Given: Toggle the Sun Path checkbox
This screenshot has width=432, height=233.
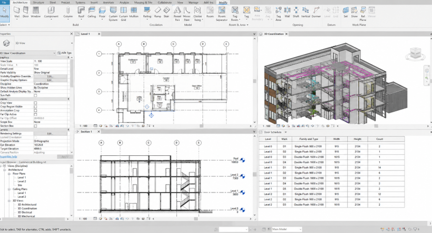Looking at the screenshot, I should (35, 95).
